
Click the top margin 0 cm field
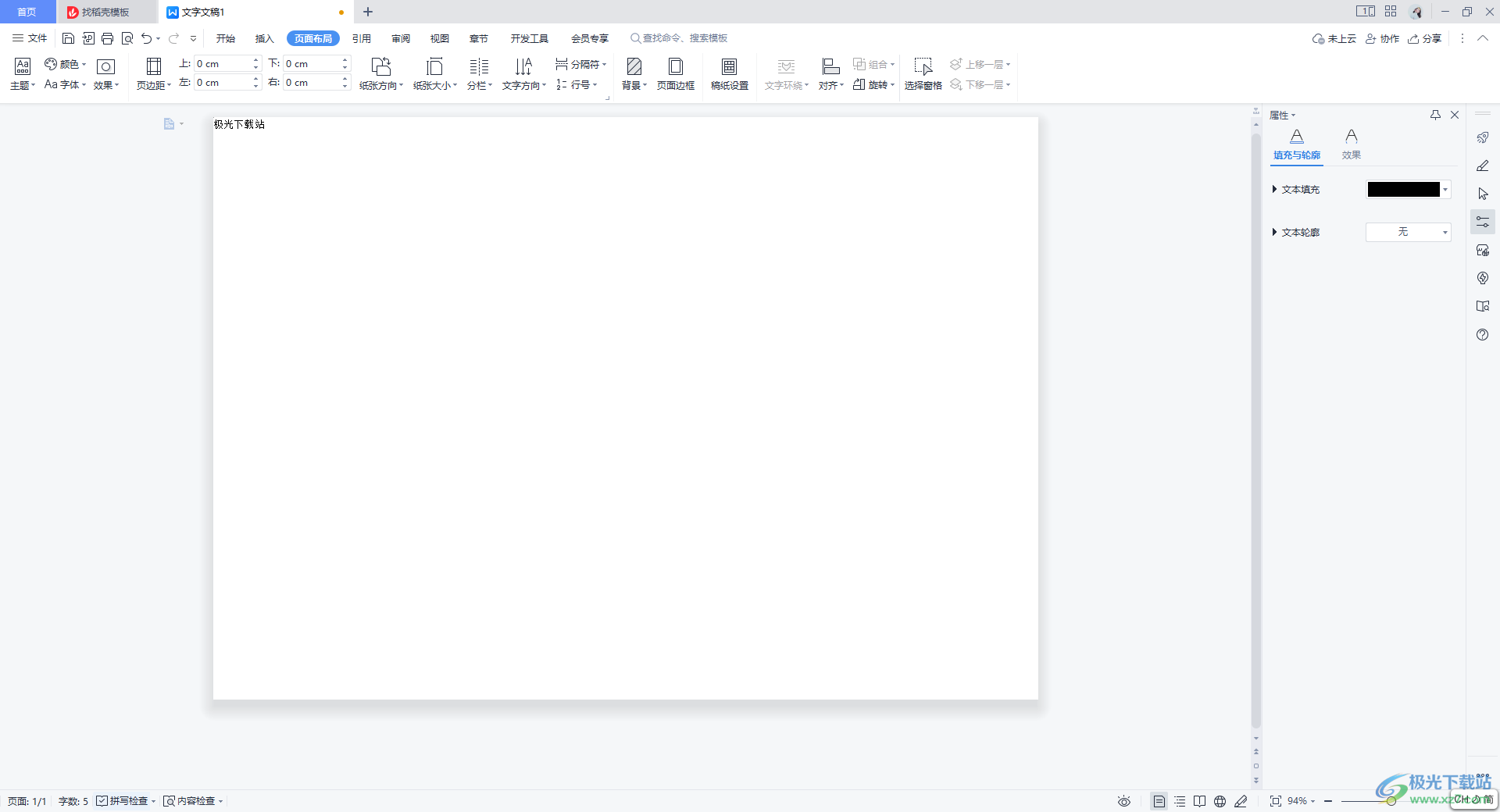click(223, 64)
